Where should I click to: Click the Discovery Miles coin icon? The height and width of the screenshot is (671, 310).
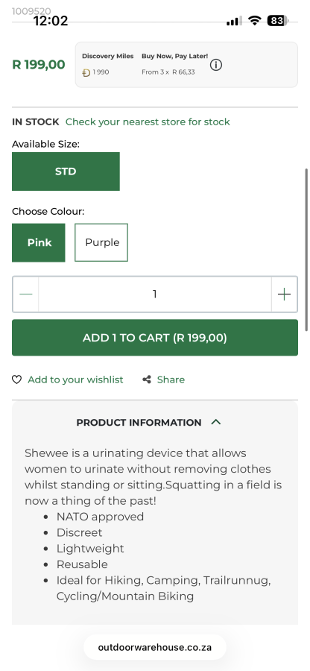(x=86, y=72)
